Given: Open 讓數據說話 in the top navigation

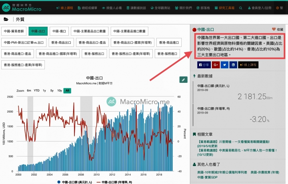Looking at the screenshot, I should tap(136, 8).
